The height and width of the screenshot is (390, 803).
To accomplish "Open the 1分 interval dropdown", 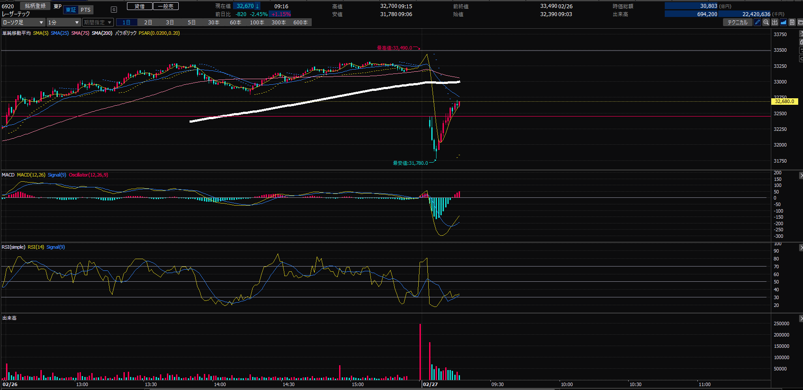I will point(63,22).
